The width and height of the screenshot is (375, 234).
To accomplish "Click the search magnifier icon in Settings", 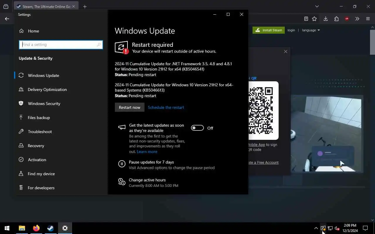I will (99, 44).
